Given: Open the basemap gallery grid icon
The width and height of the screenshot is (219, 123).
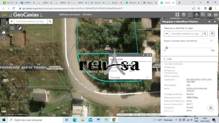Looking at the screenshot, I should coord(177,14).
